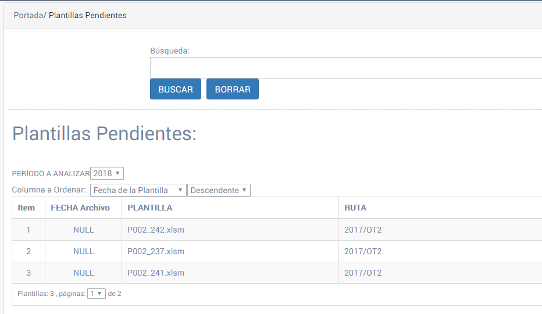The width and height of the screenshot is (542, 314).
Task: Open the Período a Analizar 2018 dropdown
Action: click(x=107, y=173)
